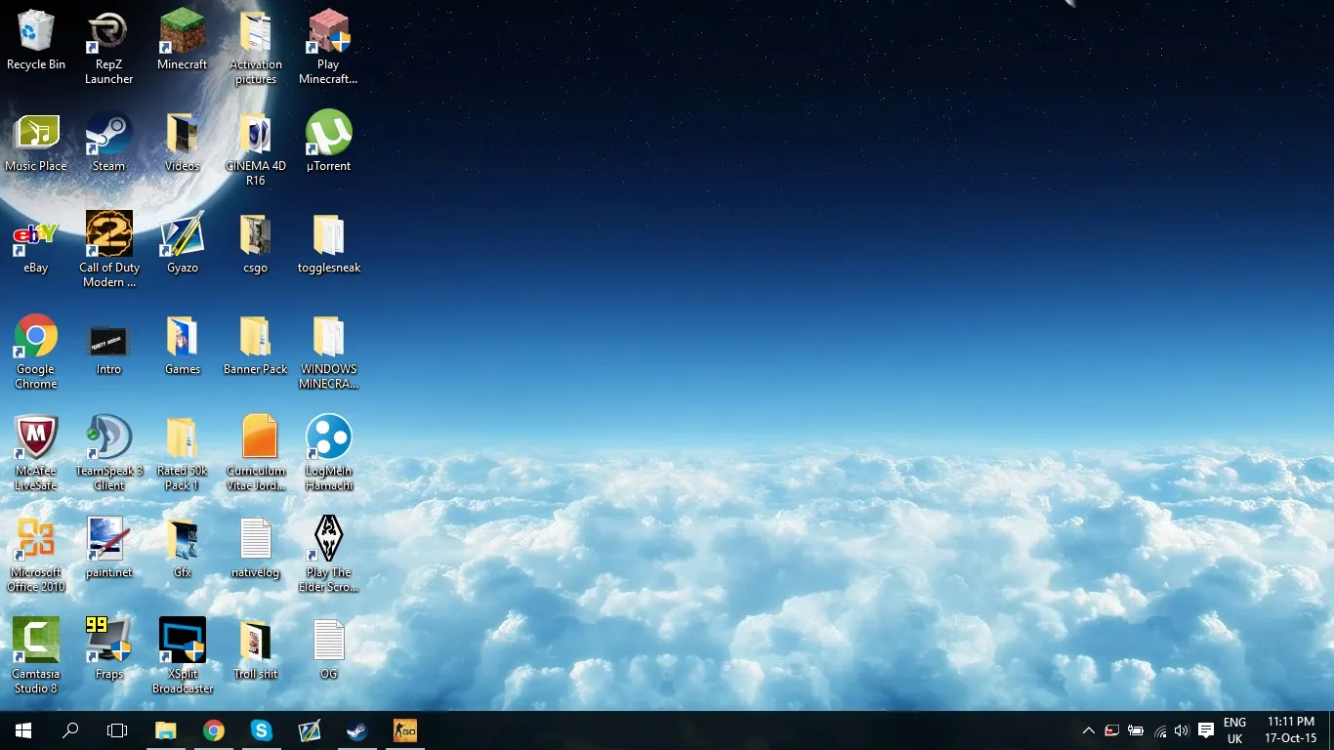Open the volume control in the tray
Image resolution: width=1334 pixels, height=750 pixels.
1182,730
